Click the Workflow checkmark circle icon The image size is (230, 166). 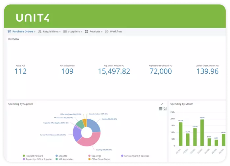[x=107, y=32]
